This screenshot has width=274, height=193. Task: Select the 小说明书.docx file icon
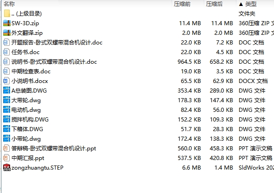click(x=6, y=81)
